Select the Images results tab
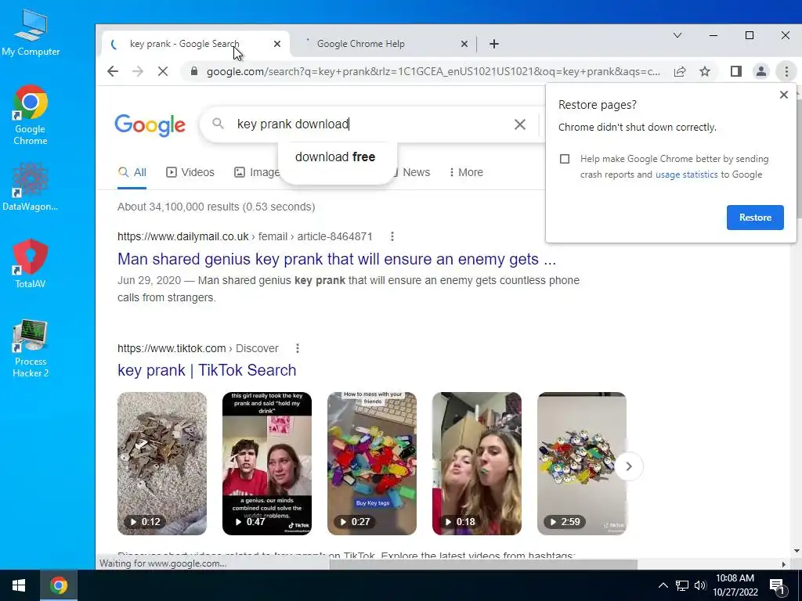The height and width of the screenshot is (601, 802). [x=257, y=173]
